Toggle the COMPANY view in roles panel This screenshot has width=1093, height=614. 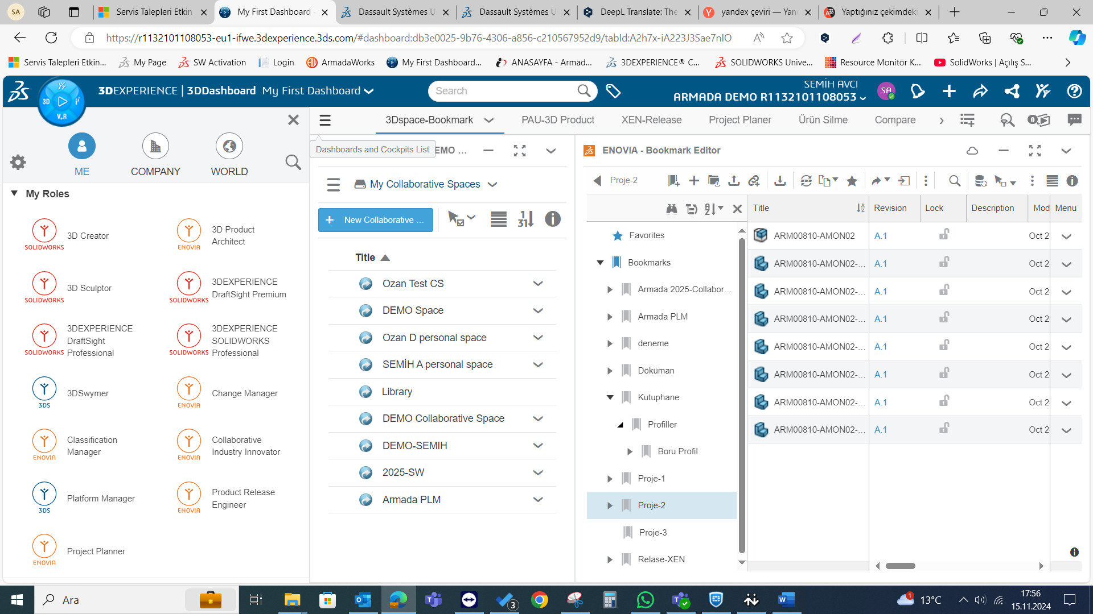click(155, 155)
